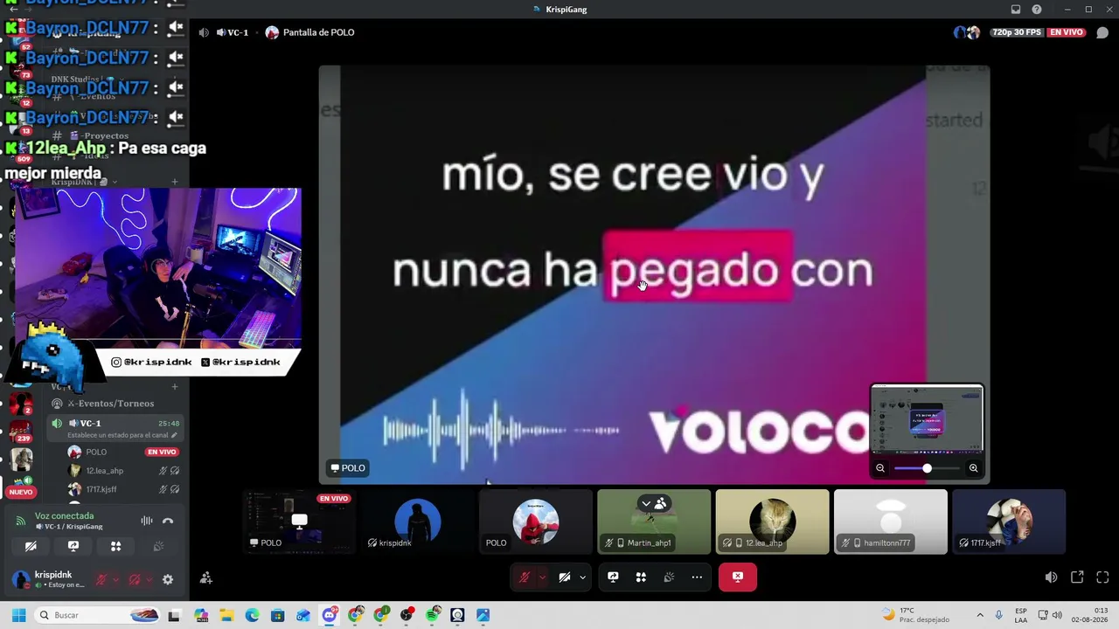Open the soundboard in call controls
Screen dimensions: 1119x629
click(x=669, y=577)
